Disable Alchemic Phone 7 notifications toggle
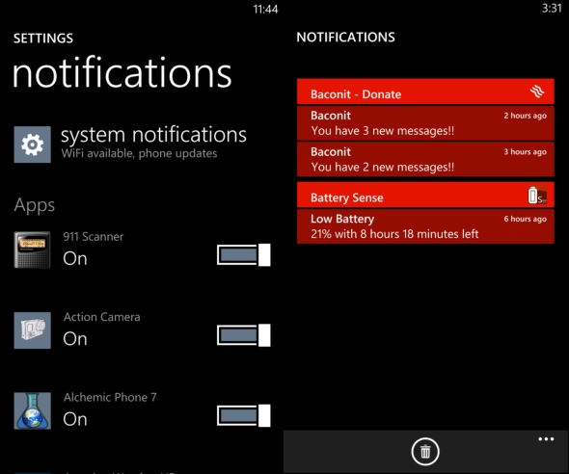The width and height of the screenshot is (569, 474). coord(243,415)
